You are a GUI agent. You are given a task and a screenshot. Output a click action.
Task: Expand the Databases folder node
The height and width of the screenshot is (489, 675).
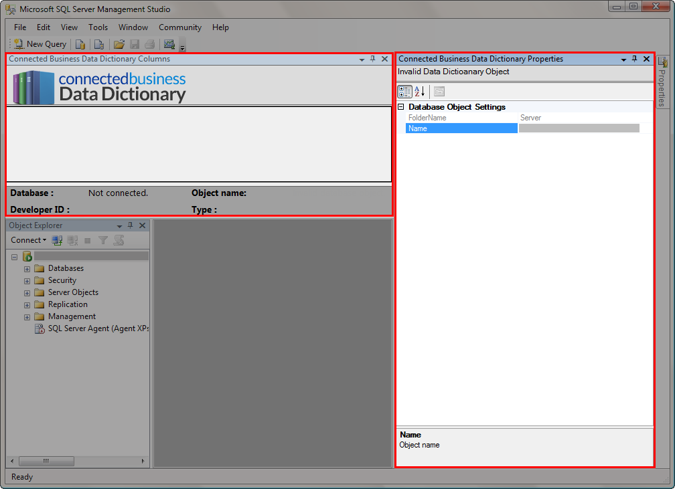[27, 269]
